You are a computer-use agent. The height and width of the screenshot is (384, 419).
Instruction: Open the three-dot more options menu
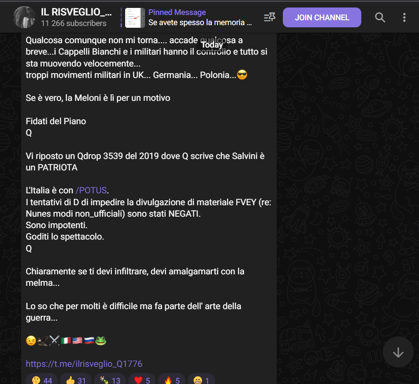pos(404,17)
